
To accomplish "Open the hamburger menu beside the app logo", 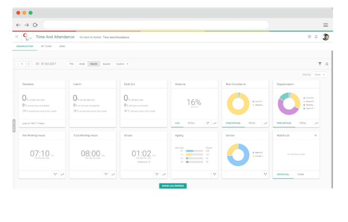I will [x=17, y=37].
